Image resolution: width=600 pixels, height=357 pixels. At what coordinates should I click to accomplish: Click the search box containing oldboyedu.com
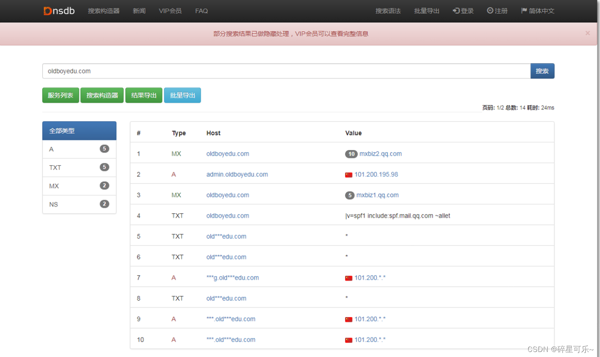(x=286, y=71)
